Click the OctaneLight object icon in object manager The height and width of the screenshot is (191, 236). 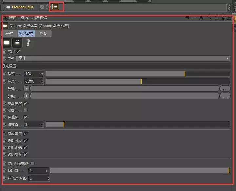point(9,7)
